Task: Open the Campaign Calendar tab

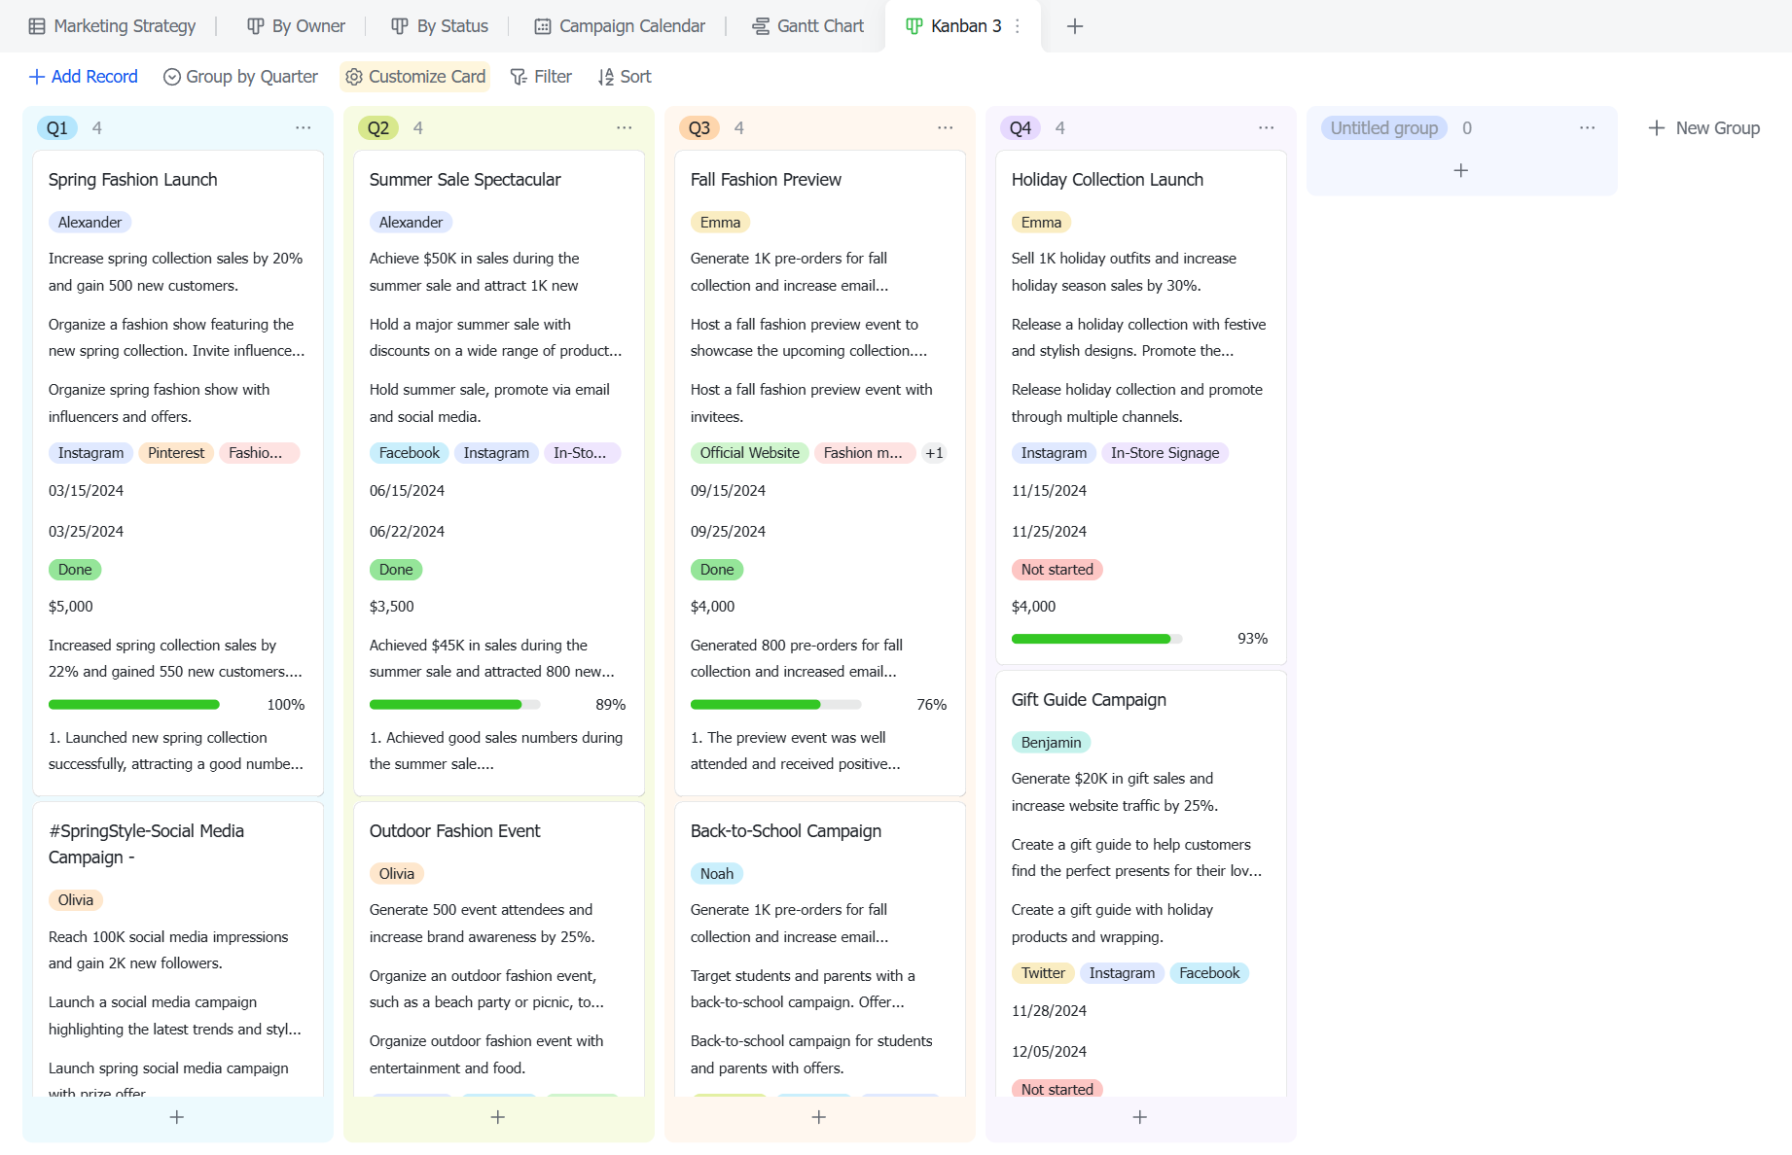Action: click(x=620, y=26)
